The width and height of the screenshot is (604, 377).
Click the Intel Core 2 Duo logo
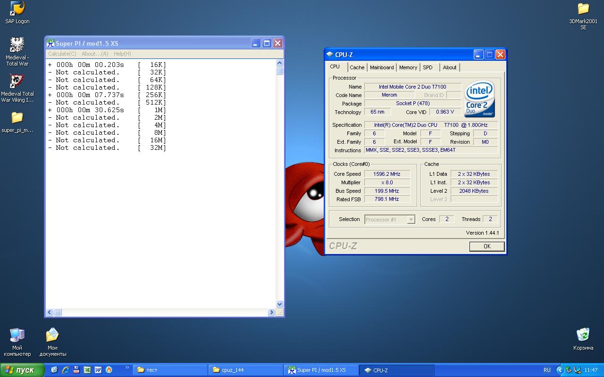479,99
